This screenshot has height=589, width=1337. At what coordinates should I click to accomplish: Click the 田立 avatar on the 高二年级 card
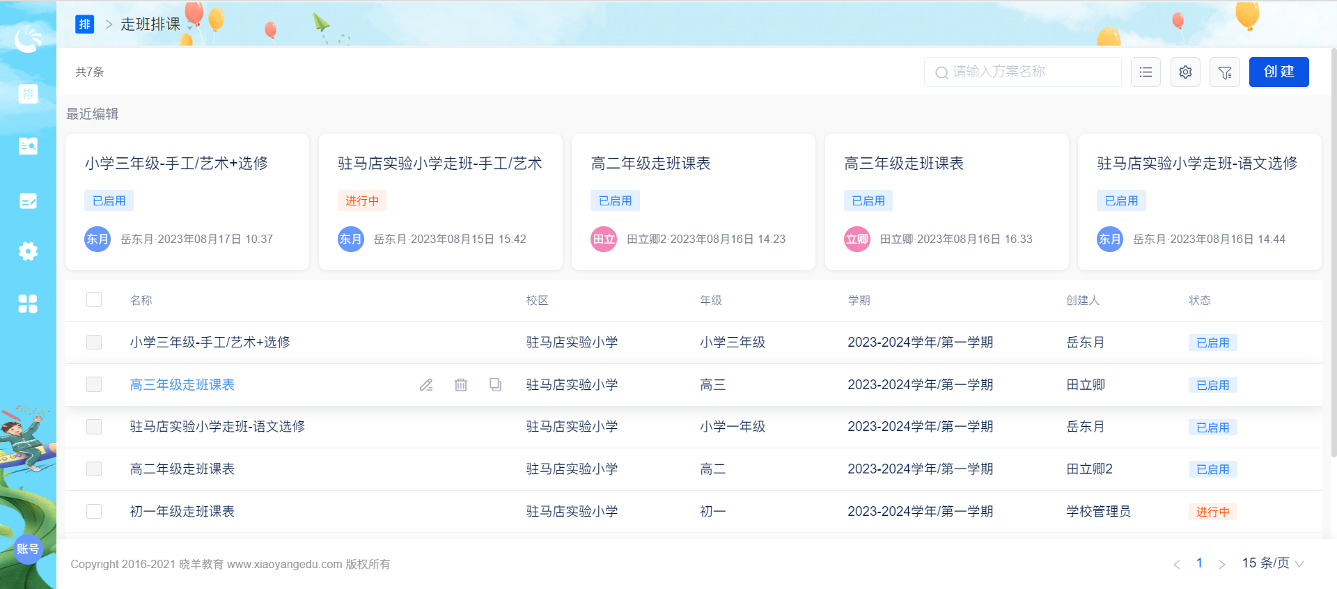[x=604, y=239]
